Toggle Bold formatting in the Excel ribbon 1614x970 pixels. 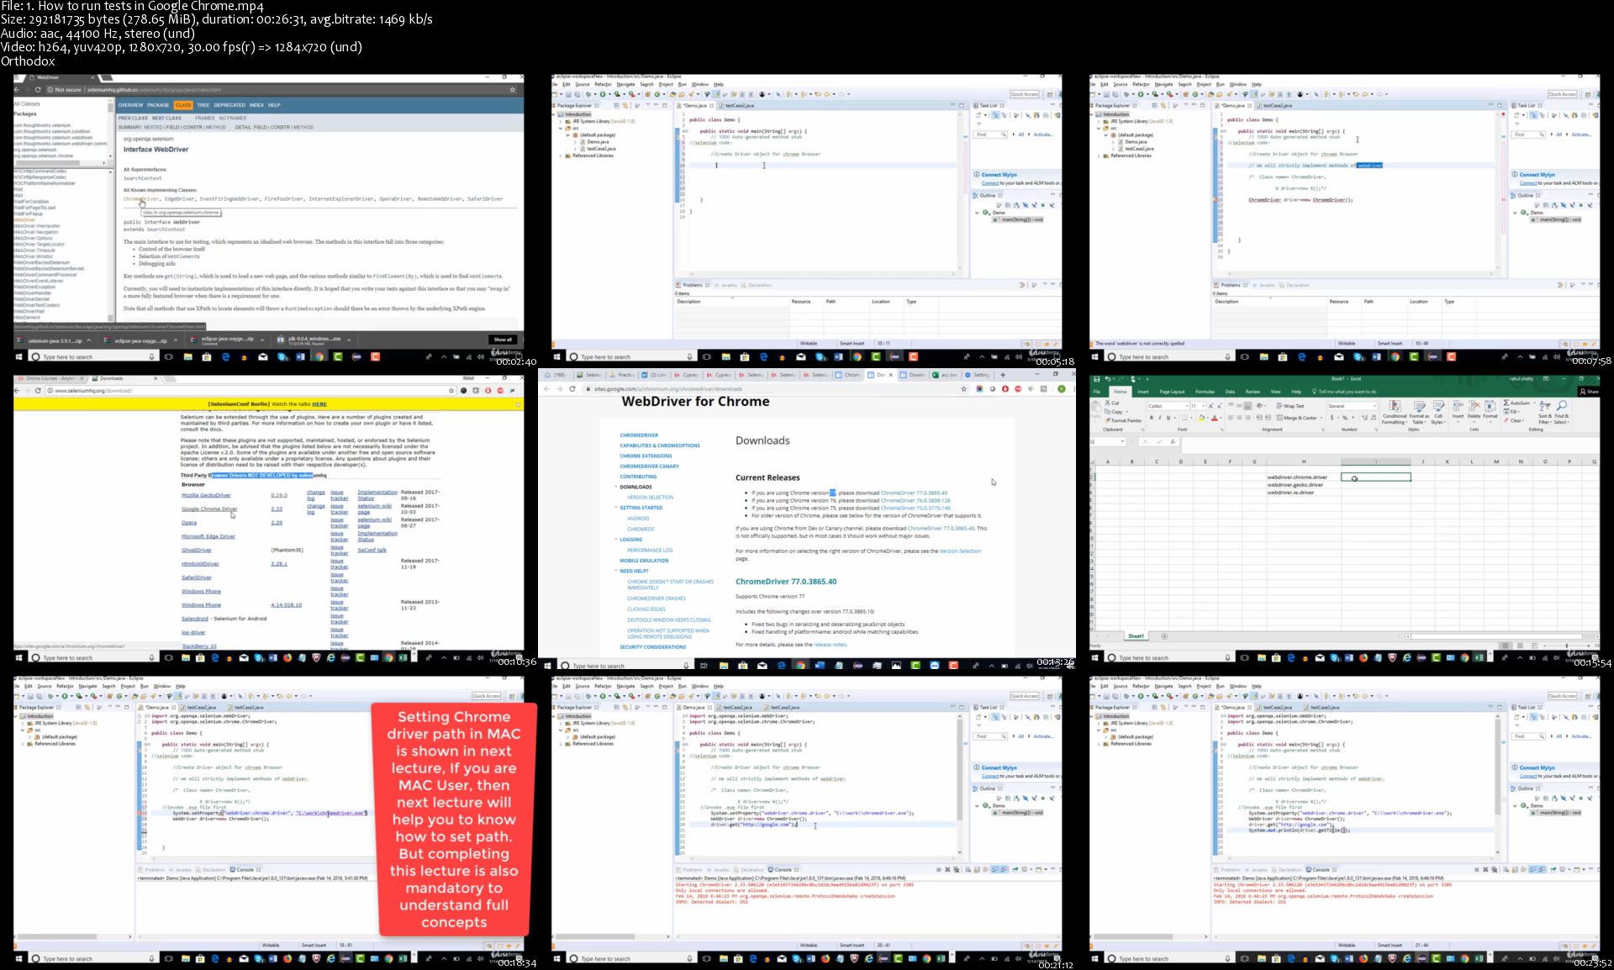pyautogui.click(x=1152, y=418)
